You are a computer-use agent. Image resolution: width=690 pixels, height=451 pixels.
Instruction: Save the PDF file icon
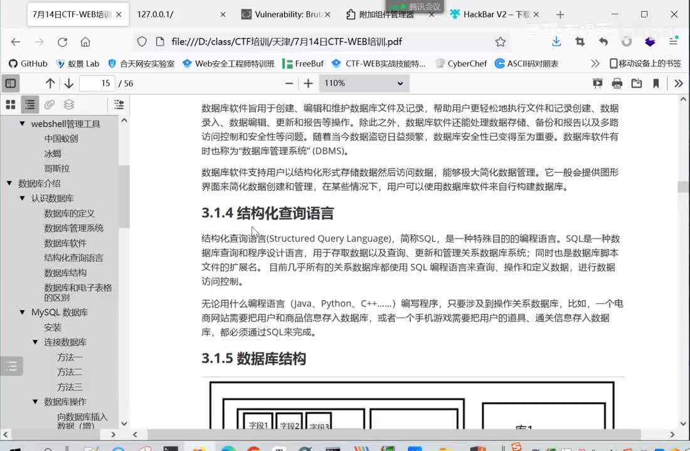[x=636, y=83]
